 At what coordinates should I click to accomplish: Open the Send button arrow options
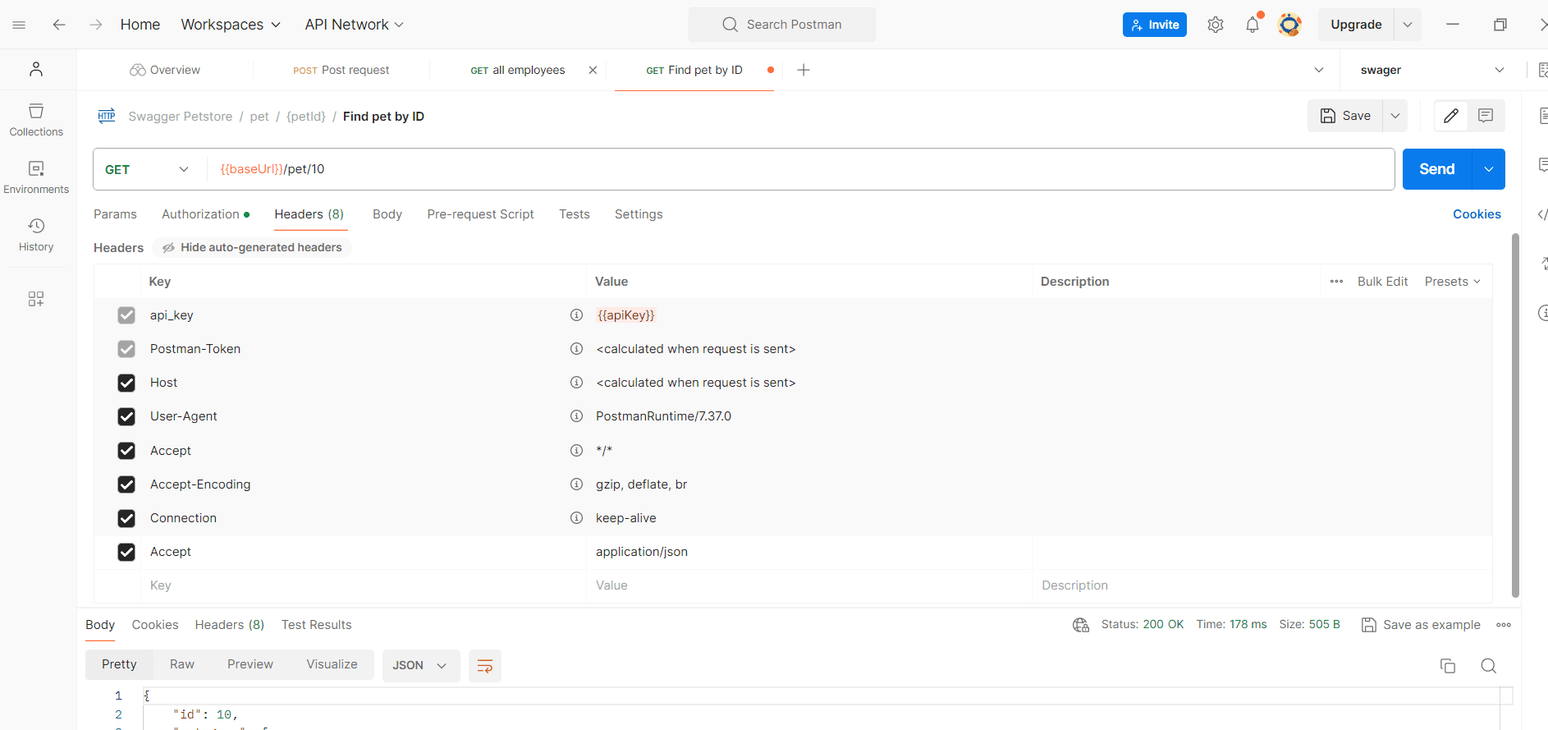click(1489, 169)
